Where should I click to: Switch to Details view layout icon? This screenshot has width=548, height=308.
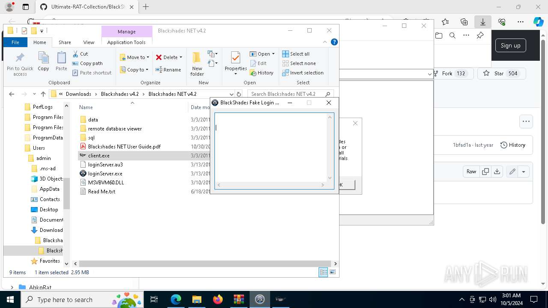pyautogui.click(x=323, y=272)
